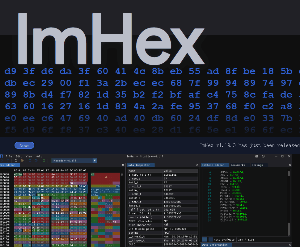
Task: Click the New File toolbar icon
Action: pos(16,161)
